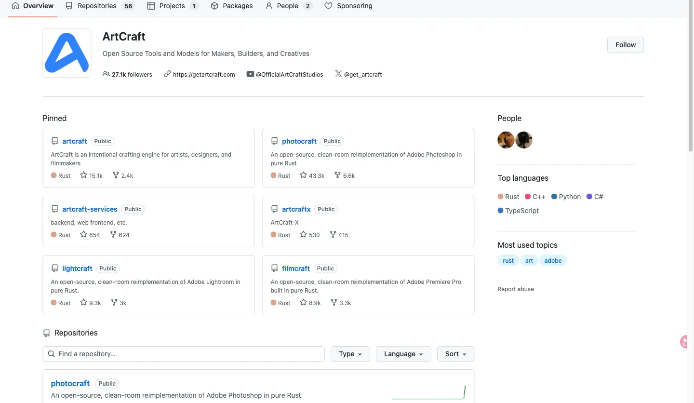Viewport: 694px width, 403px height.
Task: Click the ArtCraft organization logo
Action: [x=67, y=53]
